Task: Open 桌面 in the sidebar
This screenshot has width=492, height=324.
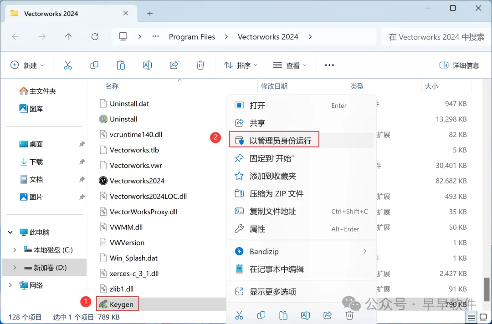Action: click(31, 144)
